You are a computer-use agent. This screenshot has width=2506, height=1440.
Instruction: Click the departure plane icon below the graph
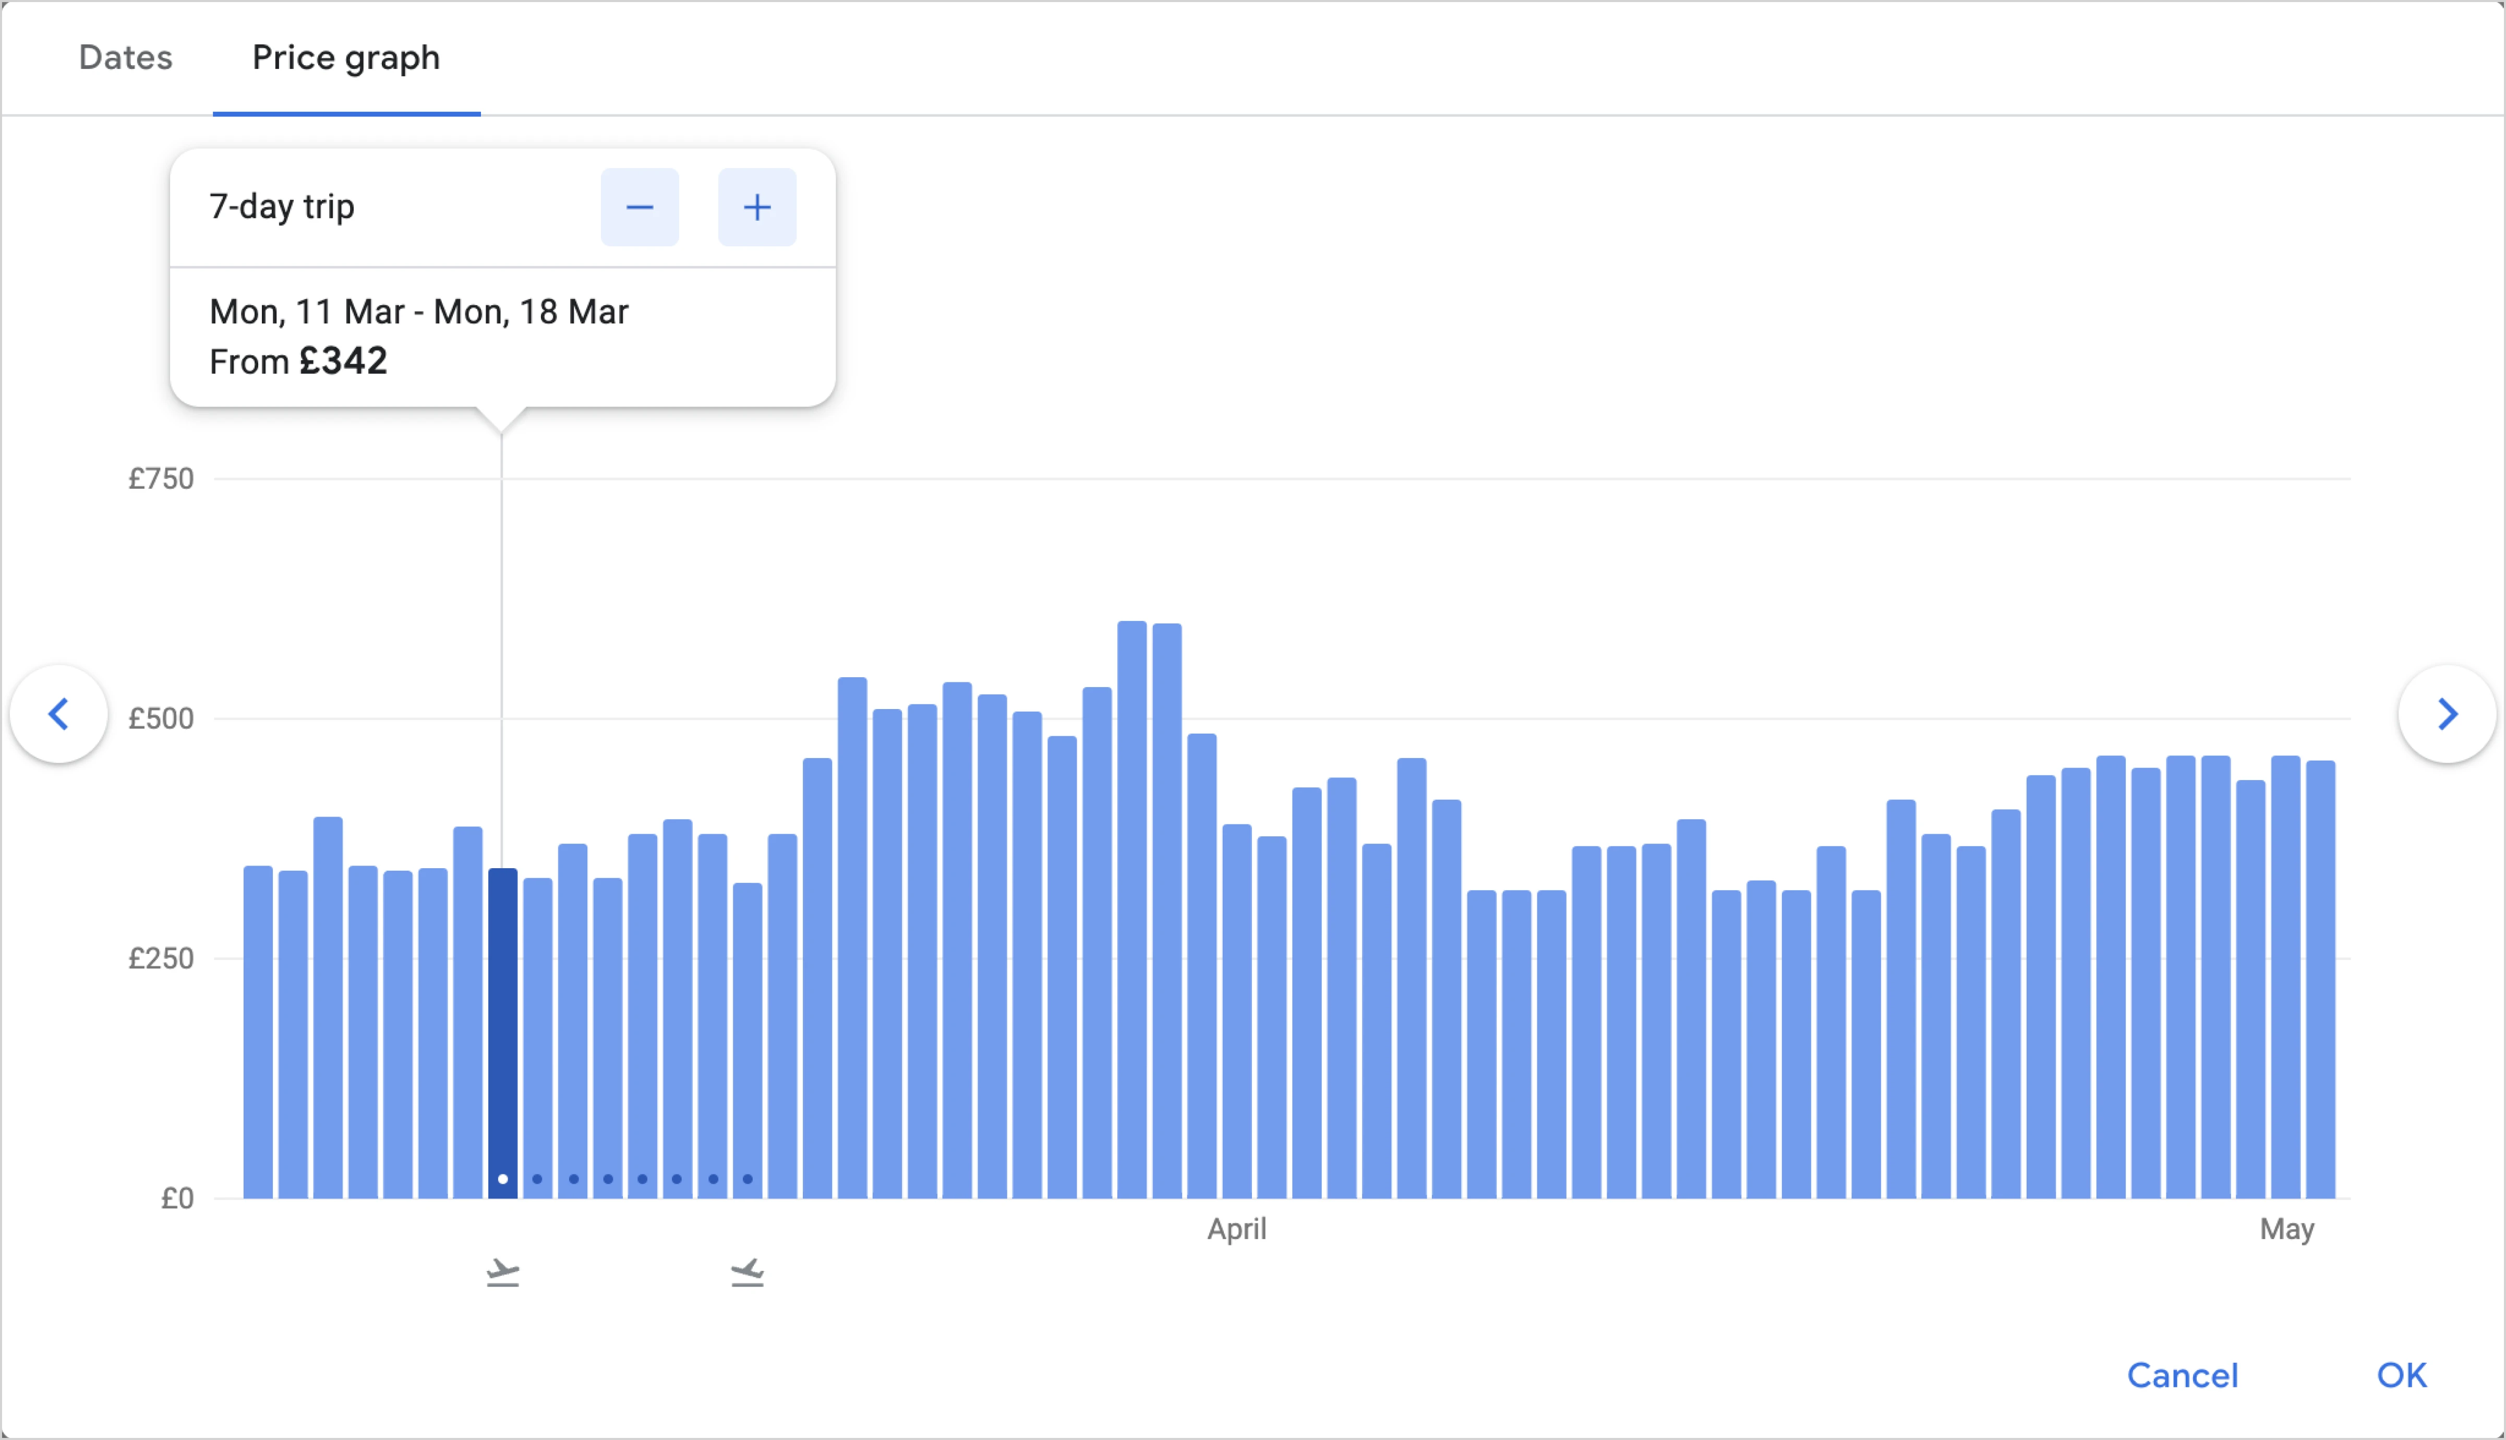(x=503, y=1272)
